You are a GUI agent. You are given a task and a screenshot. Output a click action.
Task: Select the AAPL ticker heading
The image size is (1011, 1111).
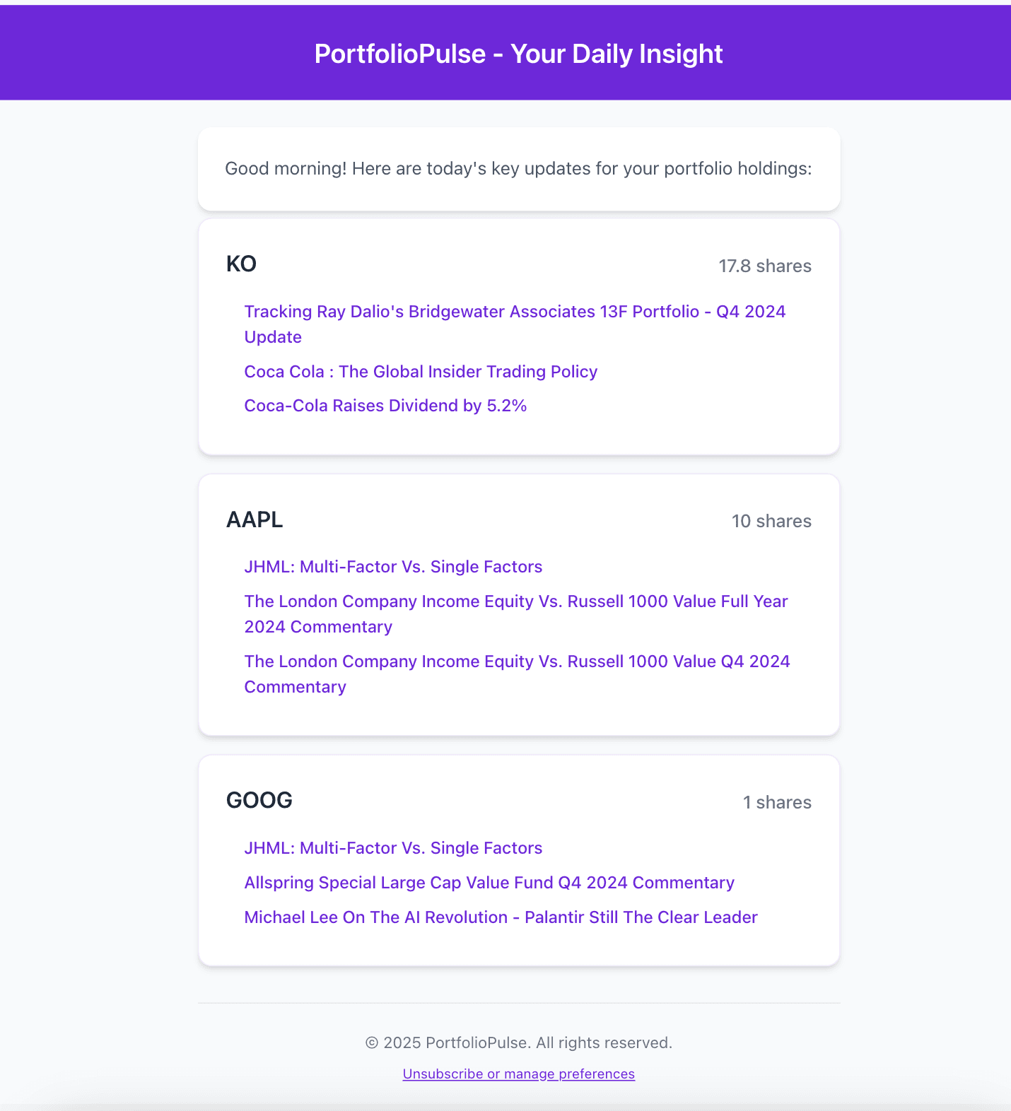point(254,519)
